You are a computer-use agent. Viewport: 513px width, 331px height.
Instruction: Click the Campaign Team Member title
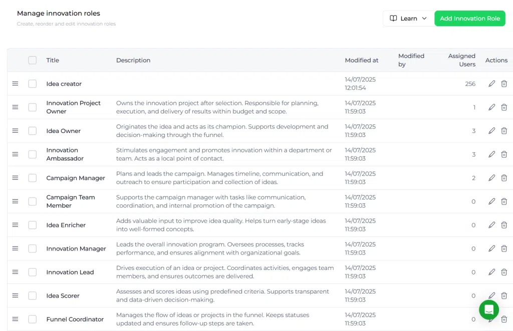pos(71,201)
